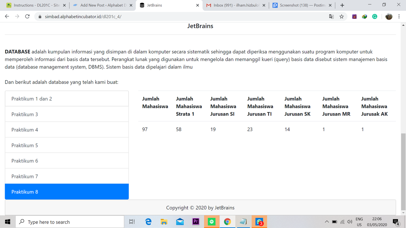Click the Jumlah Mahasiswa Jurusak AK header
406x228 pixels.
click(x=375, y=106)
